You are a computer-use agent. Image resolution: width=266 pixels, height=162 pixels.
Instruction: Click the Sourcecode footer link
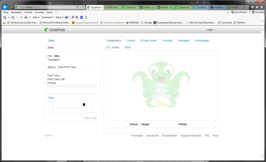[152, 136]
